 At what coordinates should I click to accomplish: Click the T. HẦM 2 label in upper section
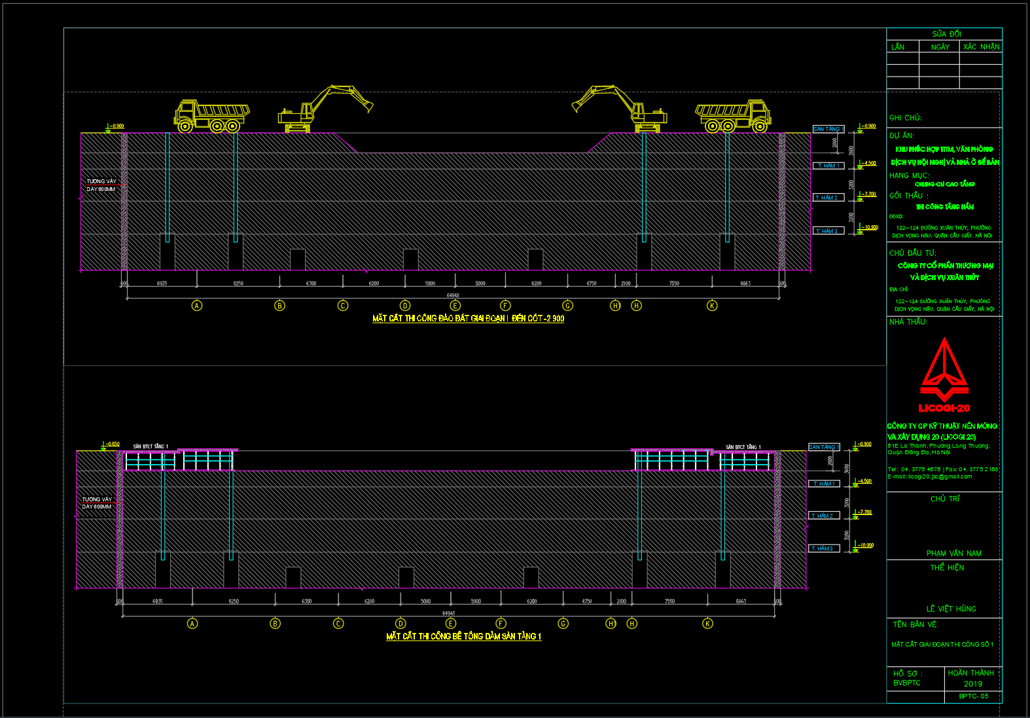click(827, 198)
